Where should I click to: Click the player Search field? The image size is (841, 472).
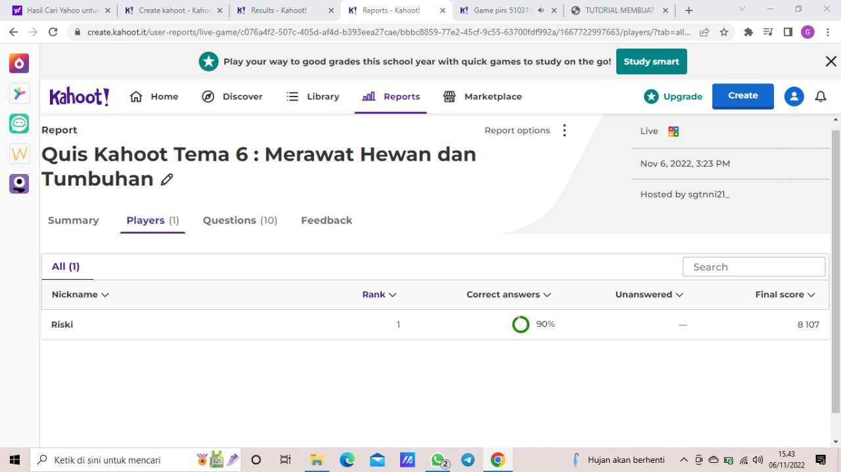tap(754, 267)
